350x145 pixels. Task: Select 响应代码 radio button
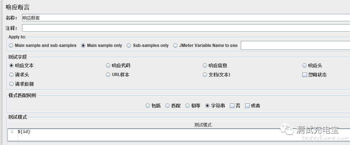click(x=118, y=66)
